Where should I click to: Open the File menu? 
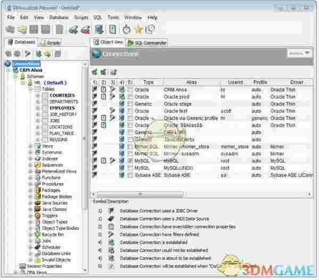pyautogui.click(x=11, y=18)
